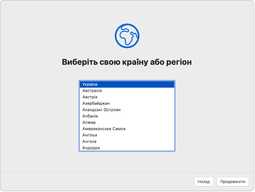Viewport: 255px width, 192px height.
Task: Select the first country below Україна
Action: point(92,91)
